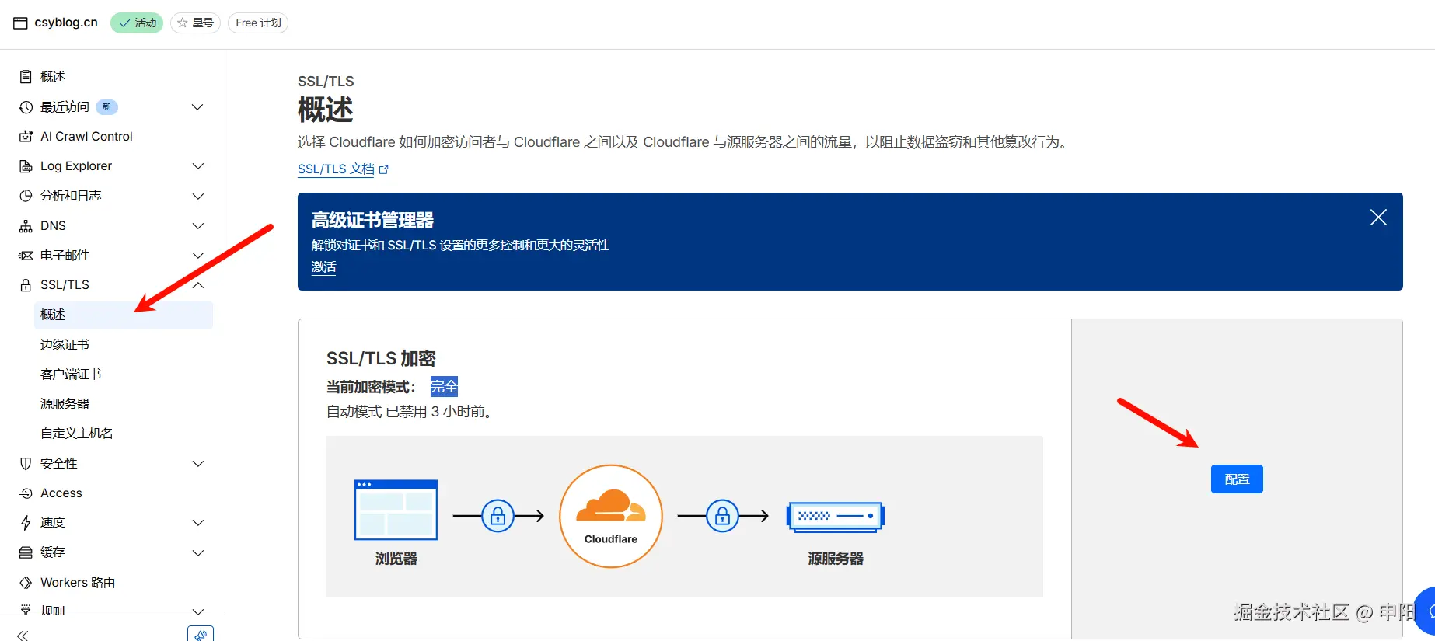Open the 客户端证书 page
The image size is (1435, 641).
[71, 374]
